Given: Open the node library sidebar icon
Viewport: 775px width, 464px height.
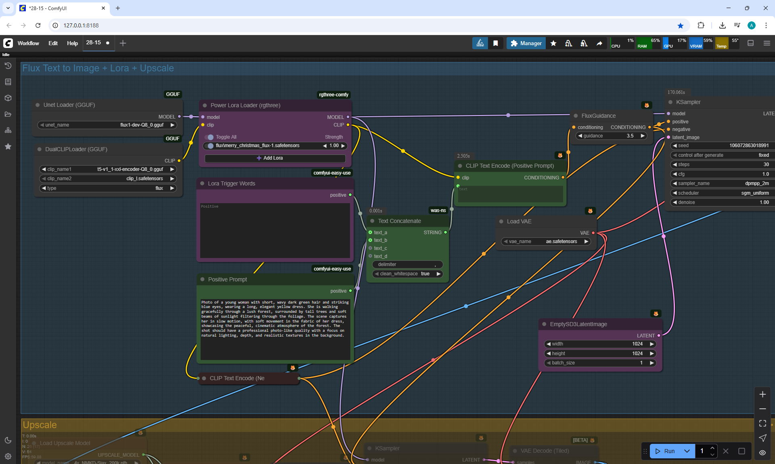Looking at the screenshot, I should coord(8,82).
